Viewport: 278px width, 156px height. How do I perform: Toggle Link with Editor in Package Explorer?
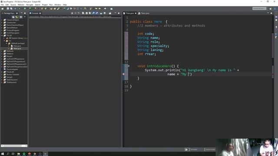[x=17, y=17]
